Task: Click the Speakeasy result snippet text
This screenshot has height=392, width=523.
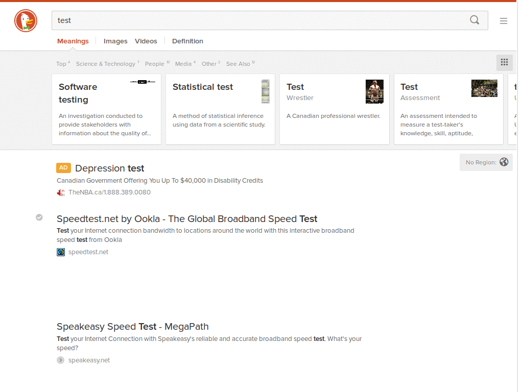Action: point(209,344)
